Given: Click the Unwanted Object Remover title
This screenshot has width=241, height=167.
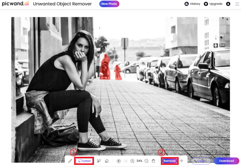Looking at the screenshot, I should tap(62, 4).
